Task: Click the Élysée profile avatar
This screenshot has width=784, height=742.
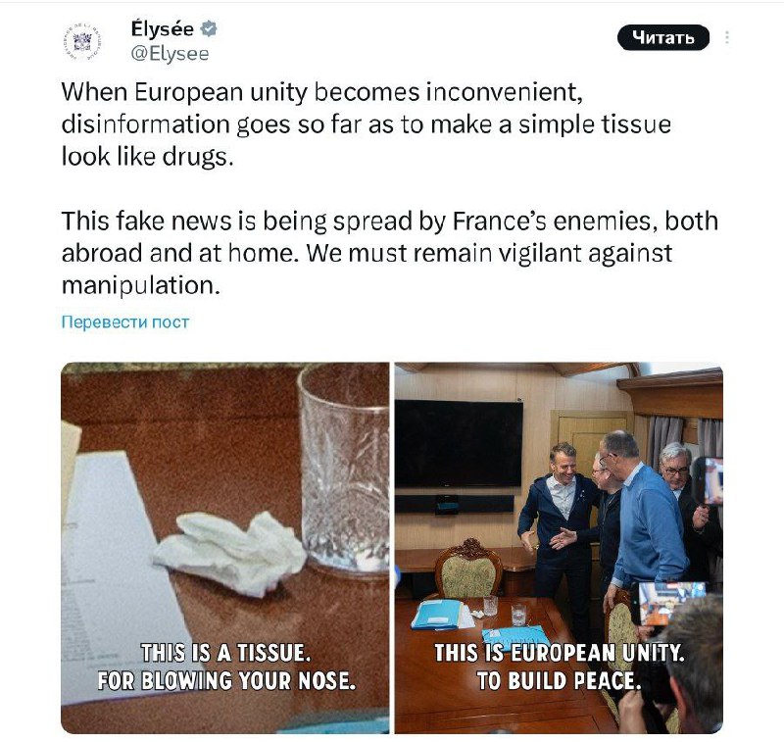Action: (82, 41)
